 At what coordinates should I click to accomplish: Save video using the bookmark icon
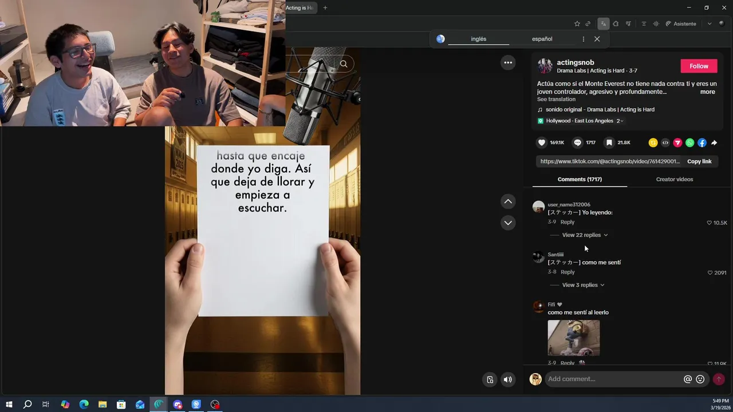(x=609, y=142)
